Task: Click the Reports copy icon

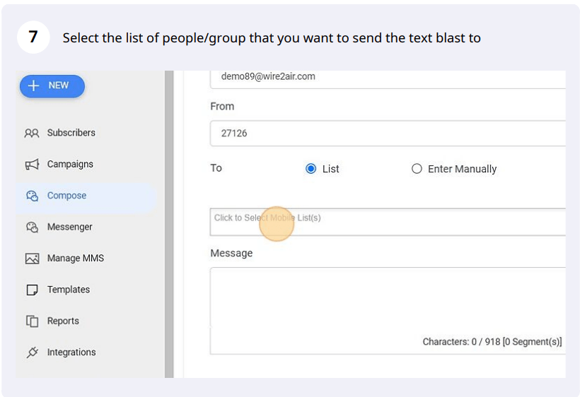Action: [32, 321]
